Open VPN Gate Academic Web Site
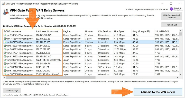Viewport: 185px width, 98px height. coord(172,16)
